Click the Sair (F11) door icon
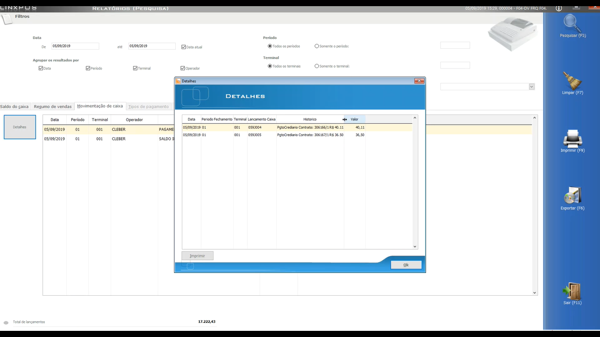 pos(572,291)
